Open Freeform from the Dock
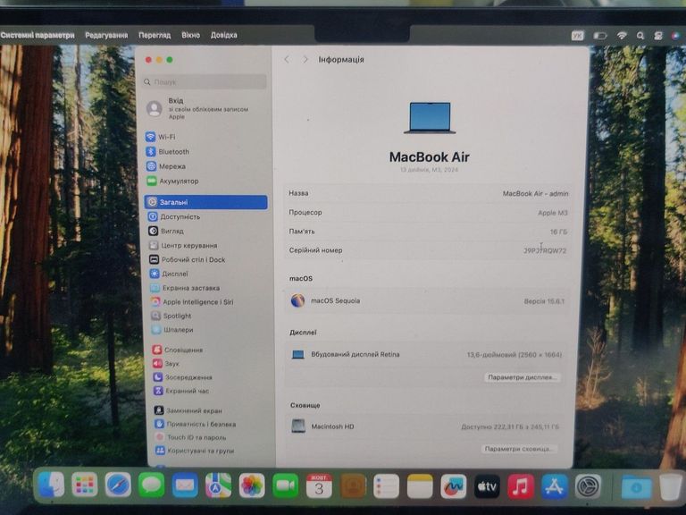Screen dimensions: 686x515 click(x=453, y=486)
